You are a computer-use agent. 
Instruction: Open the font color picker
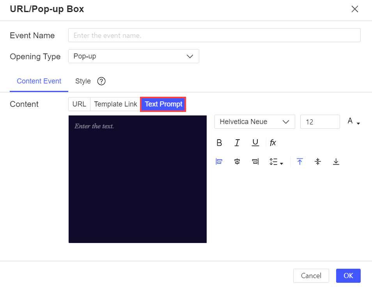coord(353,121)
